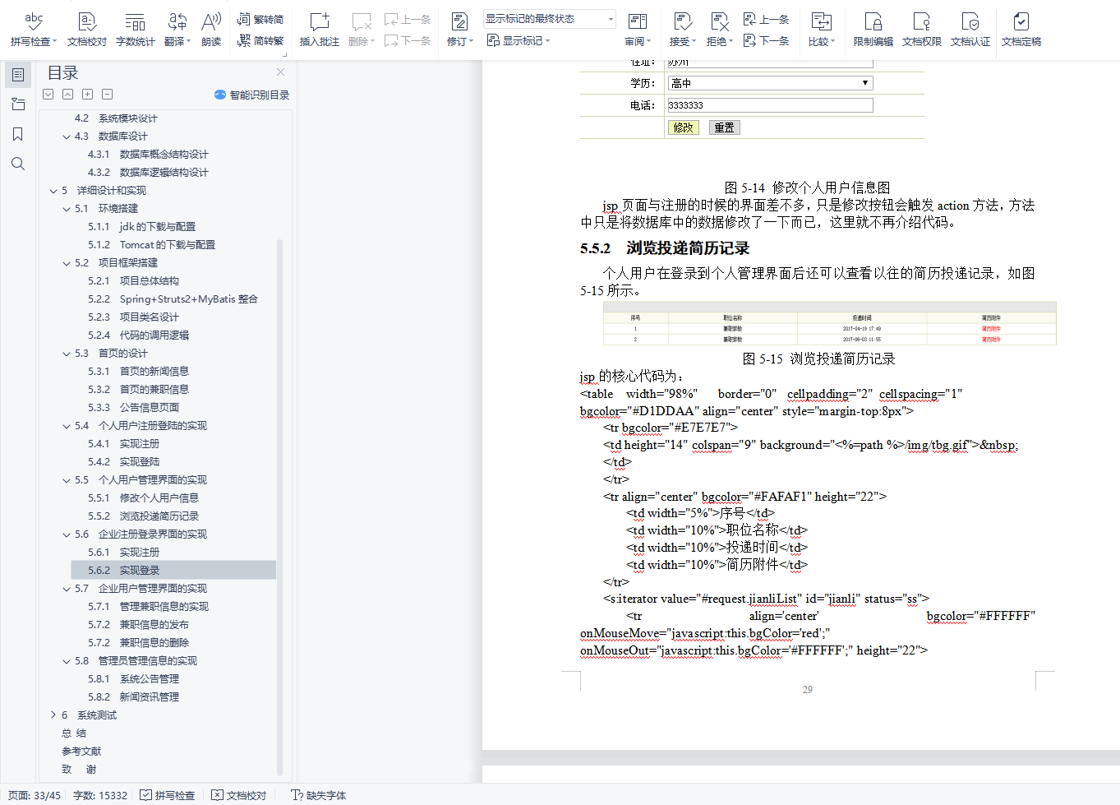Click the 文档校对 ribbon icon
The width and height of the screenshot is (1120, 805).
[x=86, y=29]
